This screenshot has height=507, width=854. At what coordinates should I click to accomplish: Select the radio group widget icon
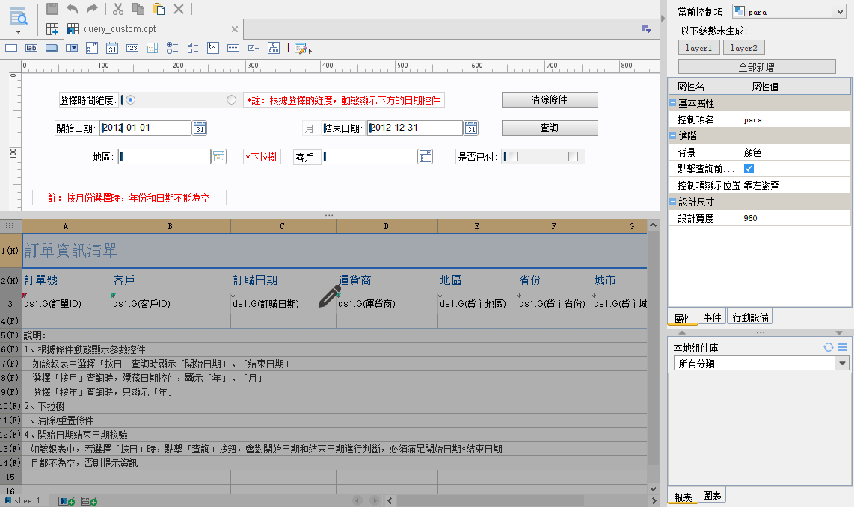click(173, 48)
